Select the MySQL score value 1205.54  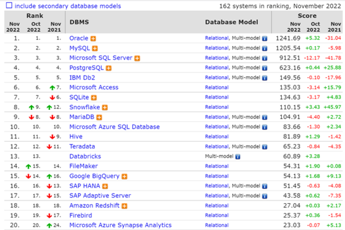click(x=288, y=48)
